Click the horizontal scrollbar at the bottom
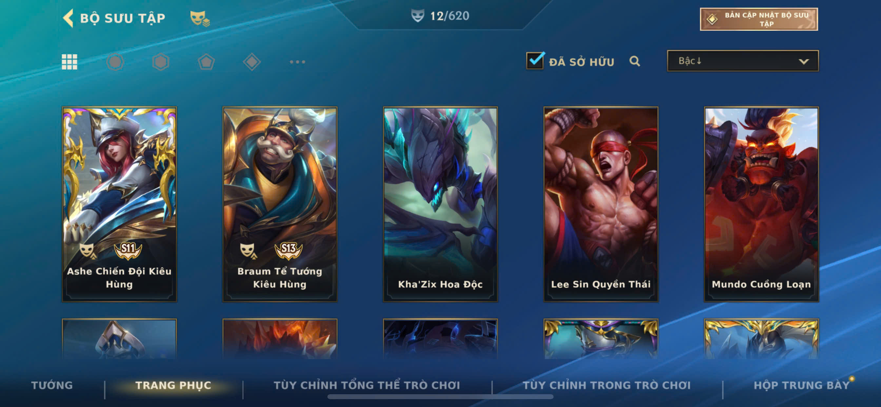 [440, 397]
